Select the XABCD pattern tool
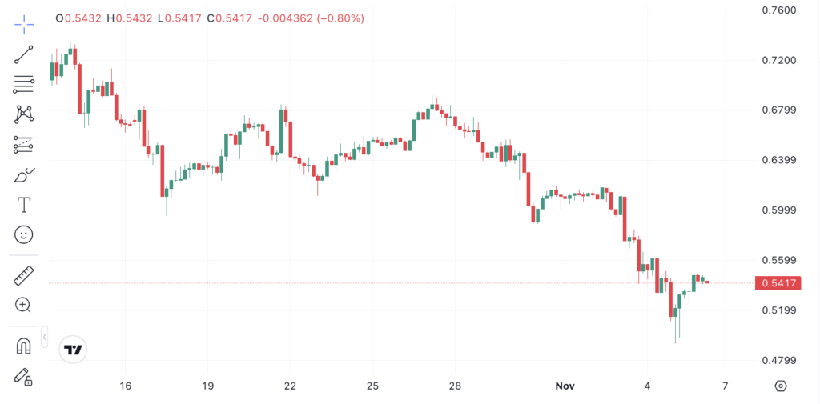This screenshot has height=404, width=820. coord(24,114)
